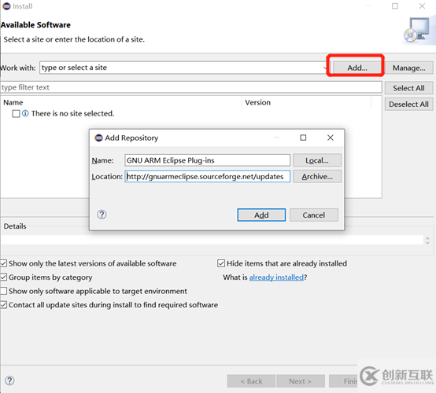Close the Add Repository dialog
This screenshot has width=436, height=393.
[331, 138]
